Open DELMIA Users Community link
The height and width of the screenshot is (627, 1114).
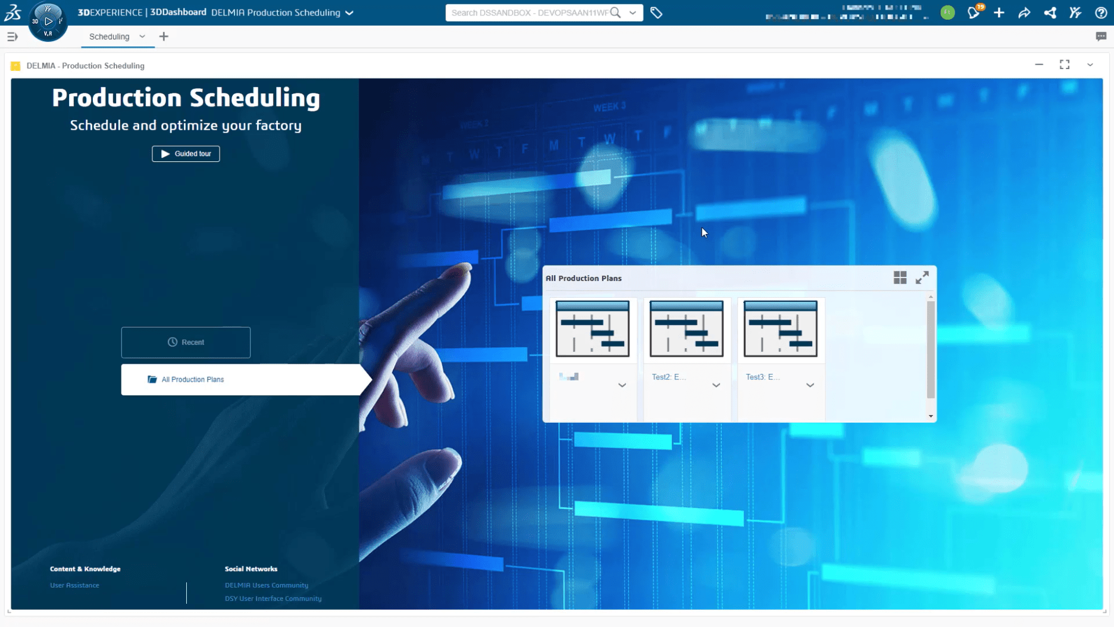tap(267, 585)
